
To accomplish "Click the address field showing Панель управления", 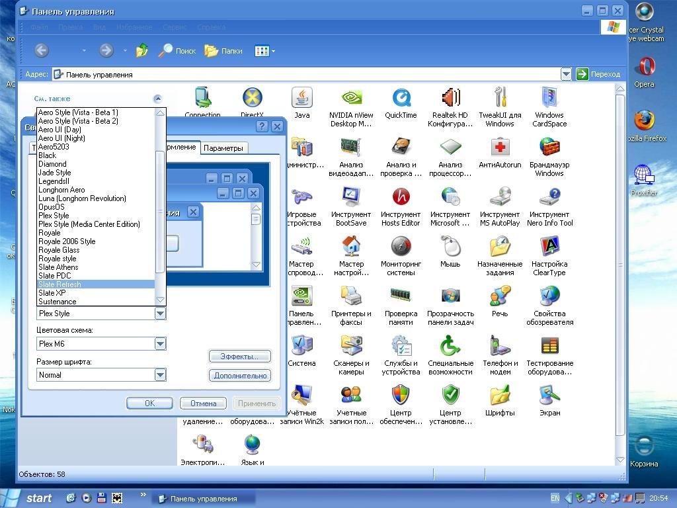I will 304,74.
